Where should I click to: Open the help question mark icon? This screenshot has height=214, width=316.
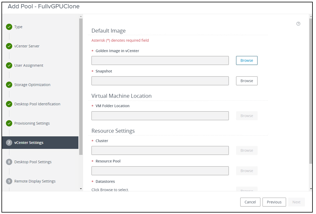(298, 24)
